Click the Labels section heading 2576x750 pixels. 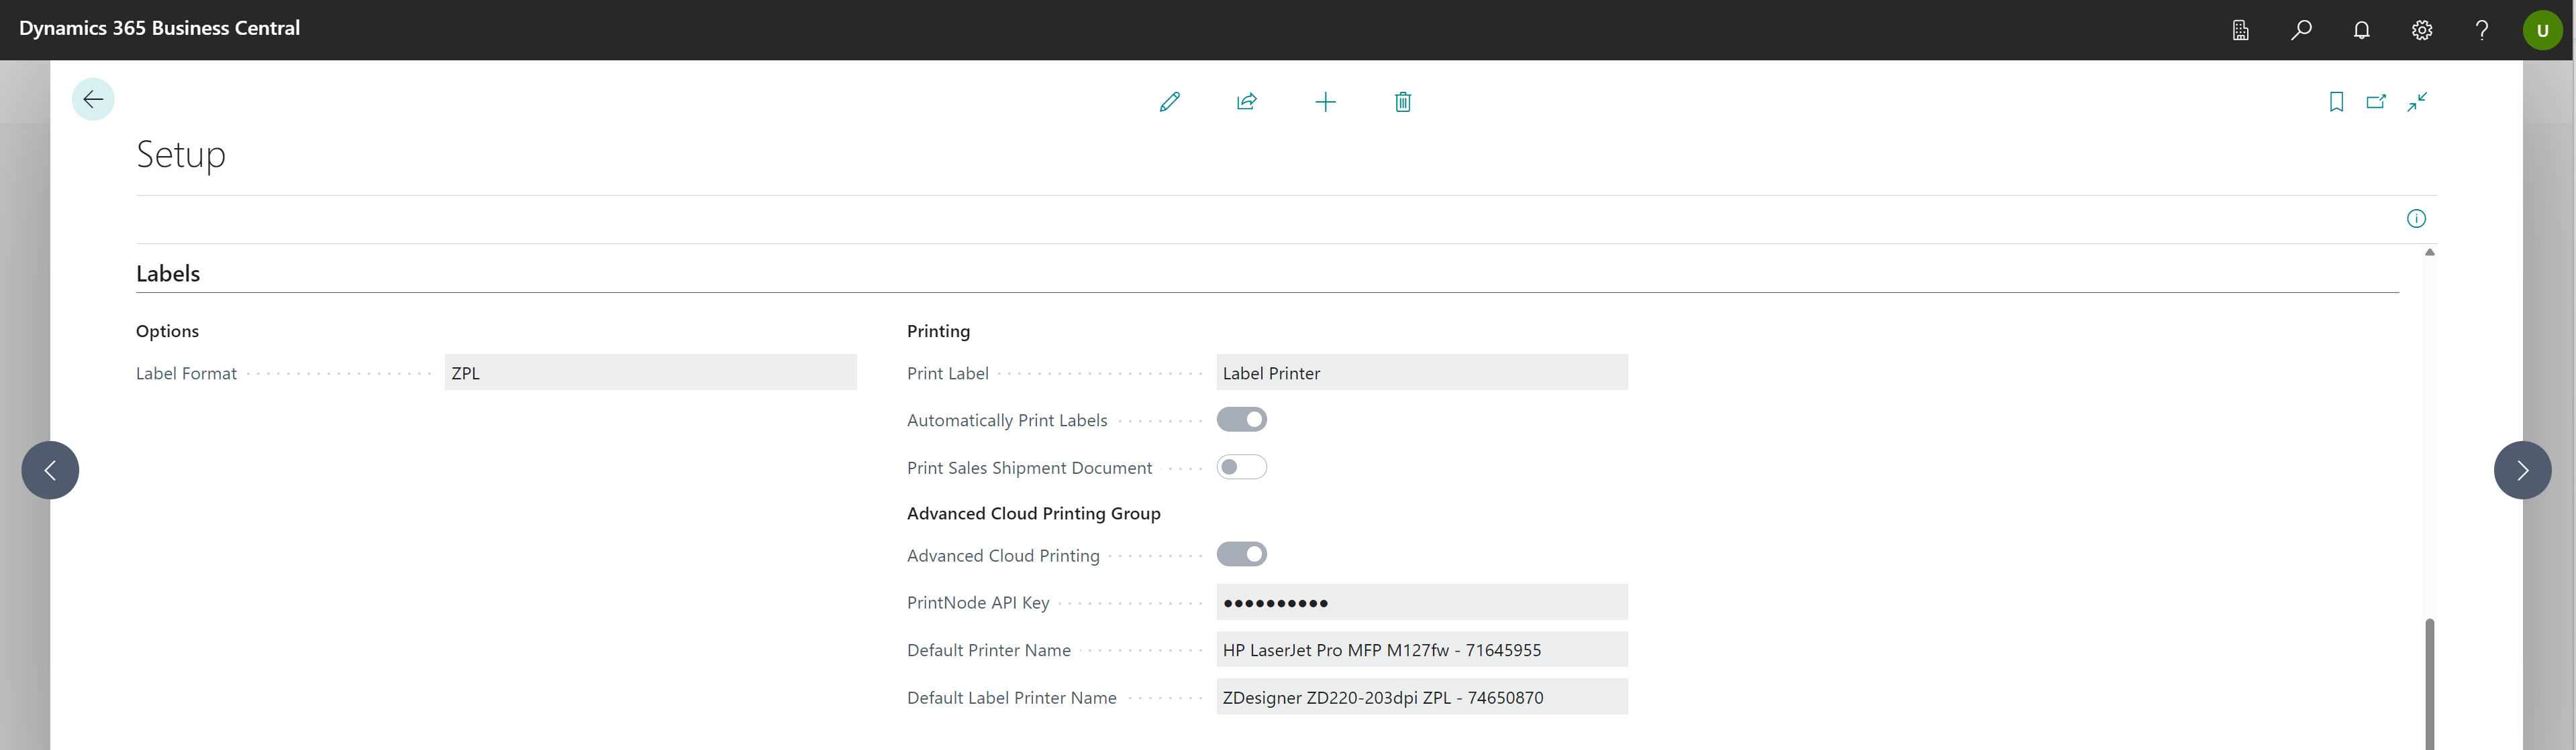(168, 273)
